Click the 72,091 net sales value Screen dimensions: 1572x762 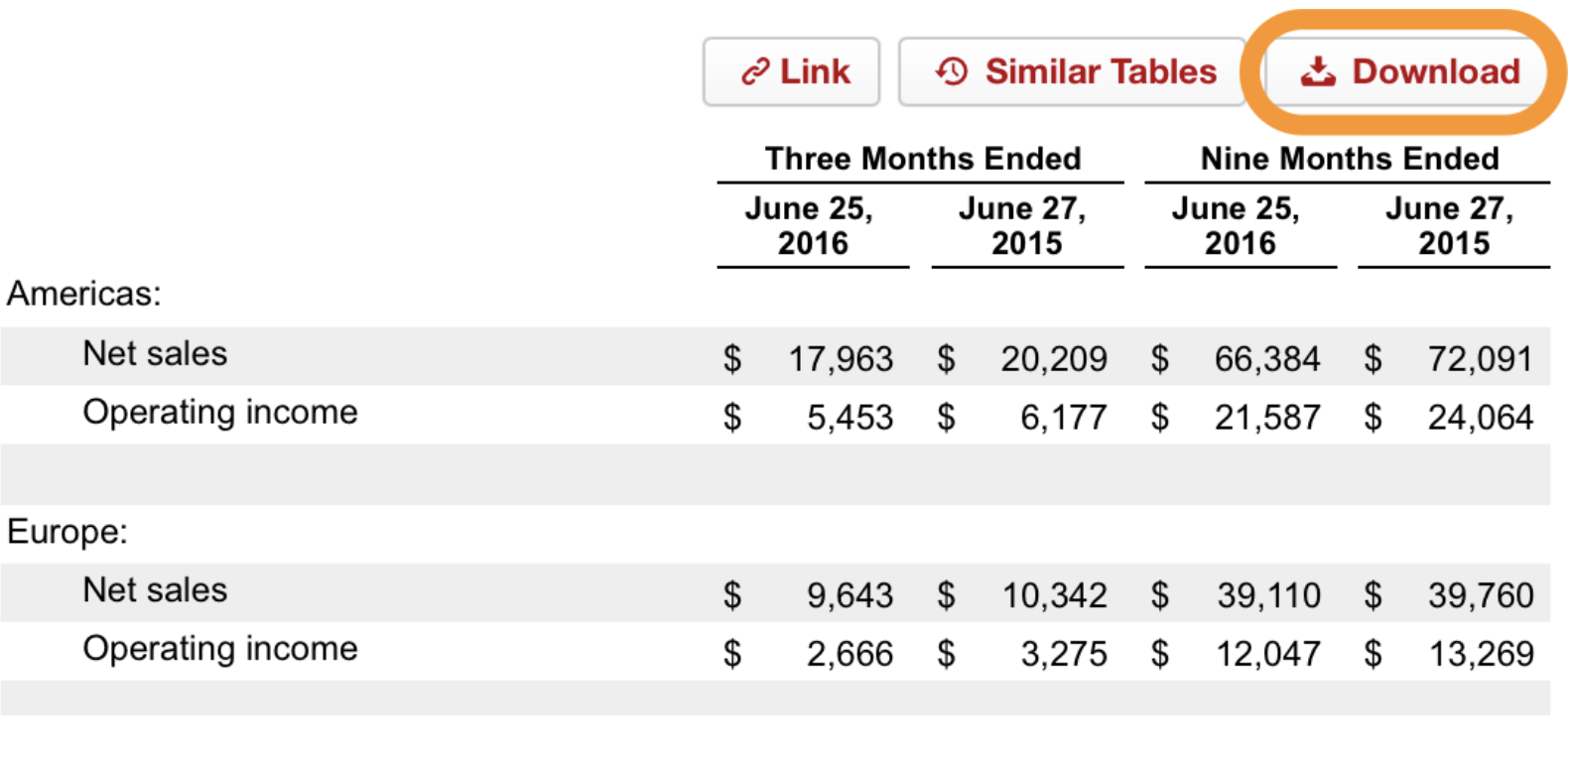(1480, 359)
